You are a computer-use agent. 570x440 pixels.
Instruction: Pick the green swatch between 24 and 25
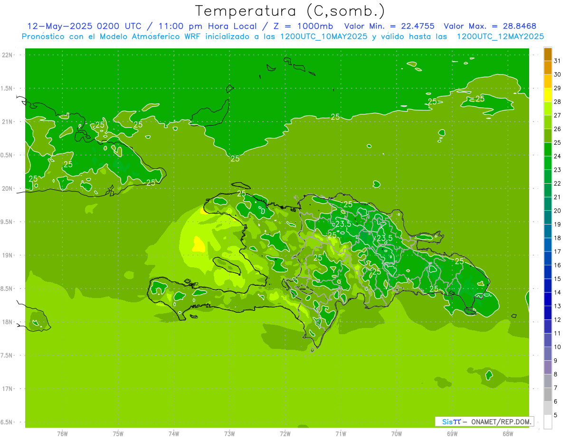click(548, 149)
